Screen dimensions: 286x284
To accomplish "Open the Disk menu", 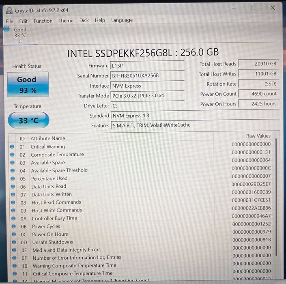I will 84,20.
